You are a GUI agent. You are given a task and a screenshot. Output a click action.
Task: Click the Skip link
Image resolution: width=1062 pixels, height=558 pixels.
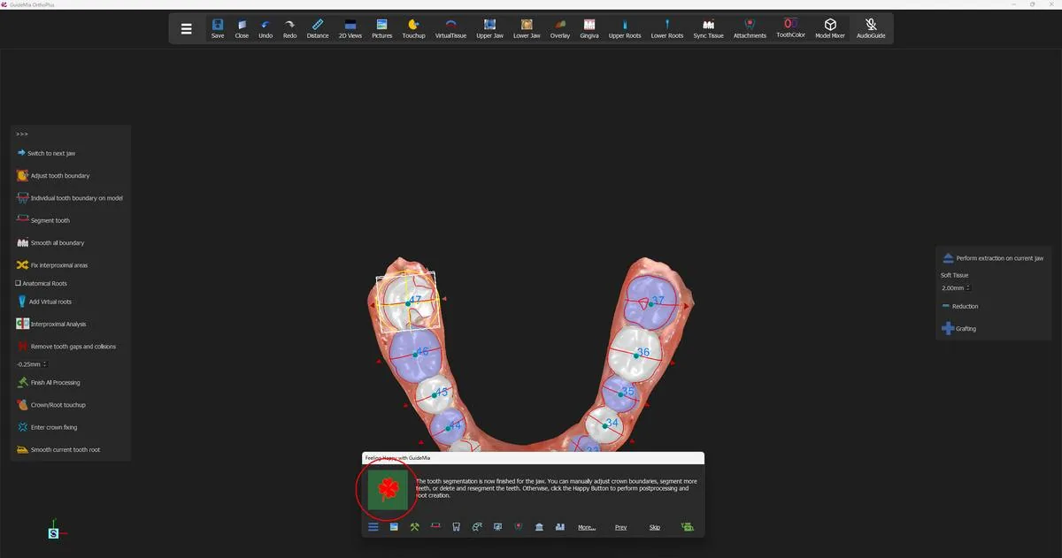pos(655,528)
